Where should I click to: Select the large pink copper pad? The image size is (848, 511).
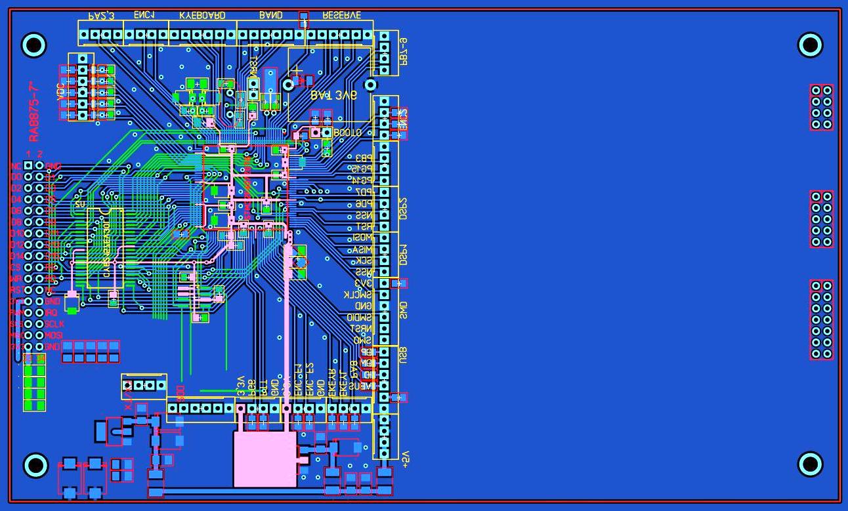point(265,459)
